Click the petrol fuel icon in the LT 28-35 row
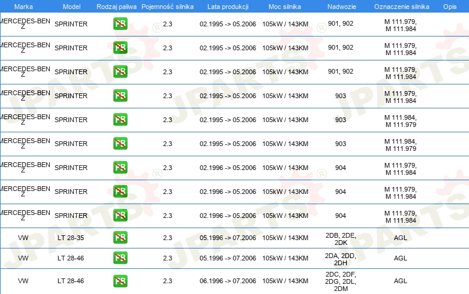The image size is (469, 294). 120,238
